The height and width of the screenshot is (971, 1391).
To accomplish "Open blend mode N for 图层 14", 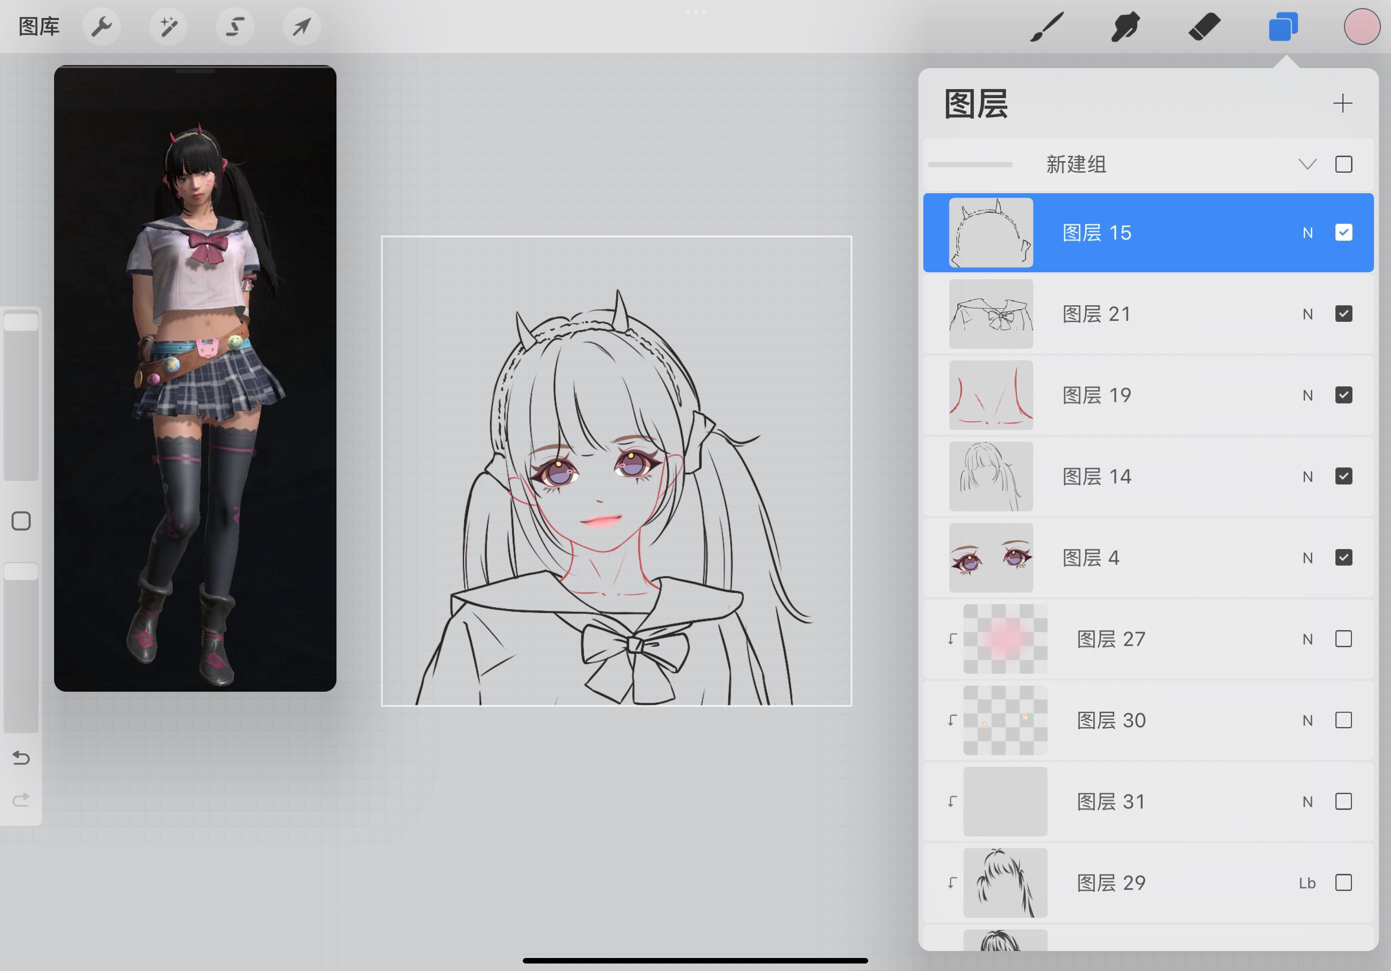I will pos(1307,476).
